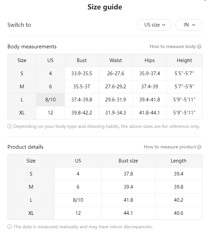Image resolution: width=208 pixels, height=236 pixels.
Task: Select the XL row in body measurements
Action: pyautogui.click(x=105, y=113)
